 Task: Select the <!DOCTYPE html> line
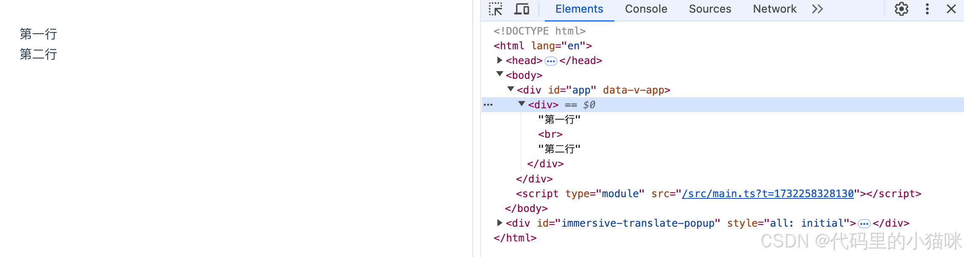coord(540,31)
